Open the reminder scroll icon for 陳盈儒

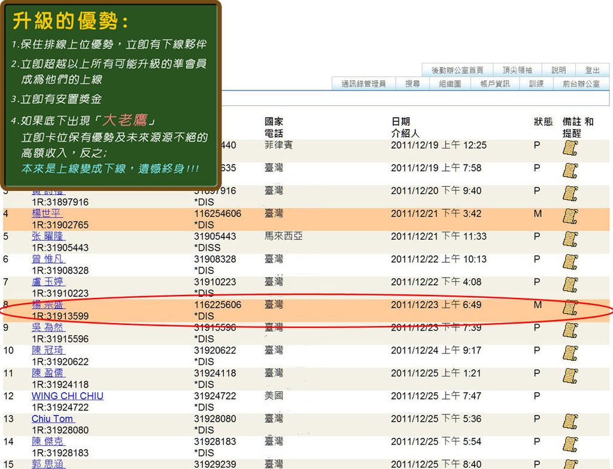[570, 376]
